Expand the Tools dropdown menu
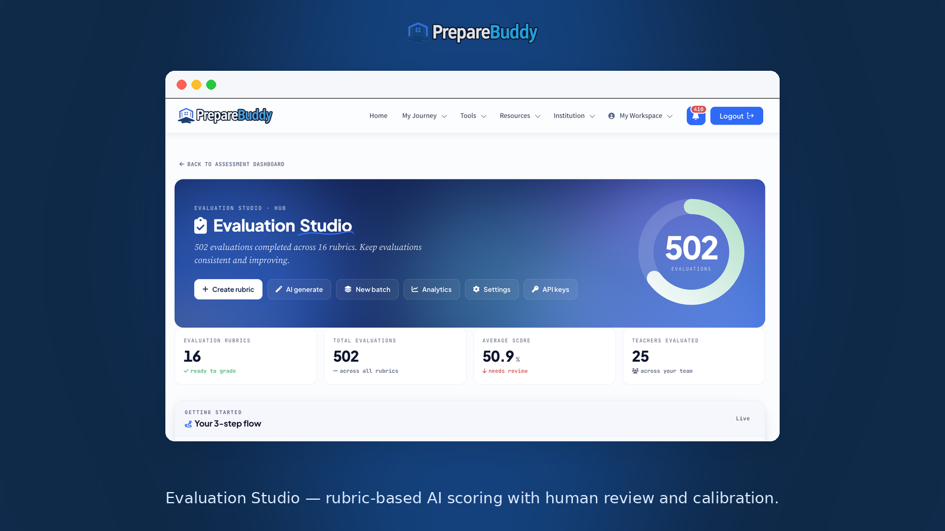Image resolution: width=945 pixels, height=531 pixels. tap(473, 116)
